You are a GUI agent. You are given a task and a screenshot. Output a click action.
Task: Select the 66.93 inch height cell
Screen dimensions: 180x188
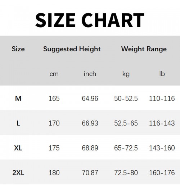[x=90, y=123]
